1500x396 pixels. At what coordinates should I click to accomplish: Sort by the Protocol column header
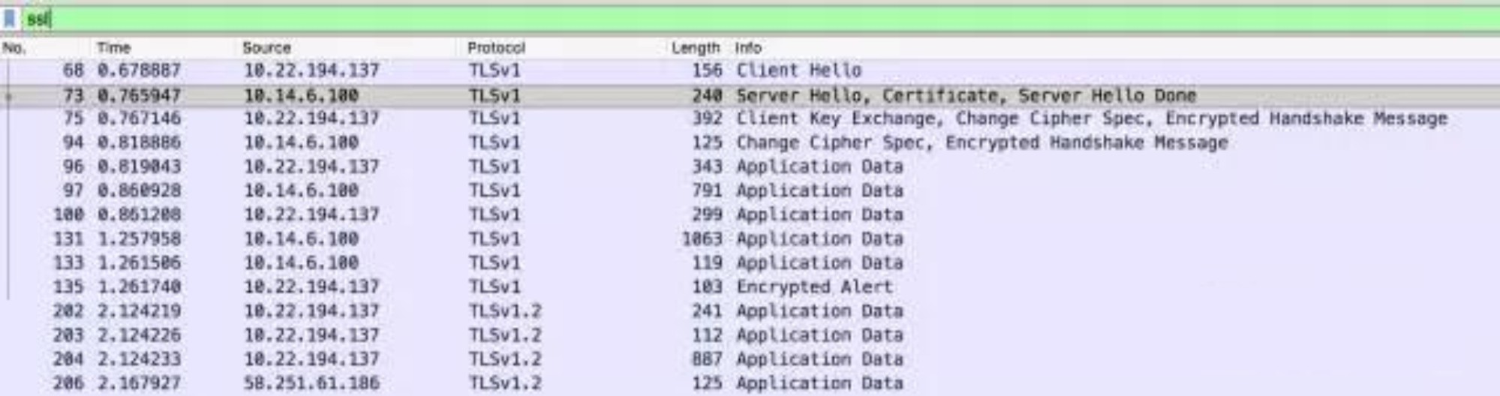(496, 48)
